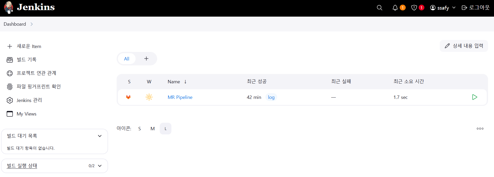Click the Jenkins logo in the header
Viewport: 494px width, 177px height.
point(29,8)
